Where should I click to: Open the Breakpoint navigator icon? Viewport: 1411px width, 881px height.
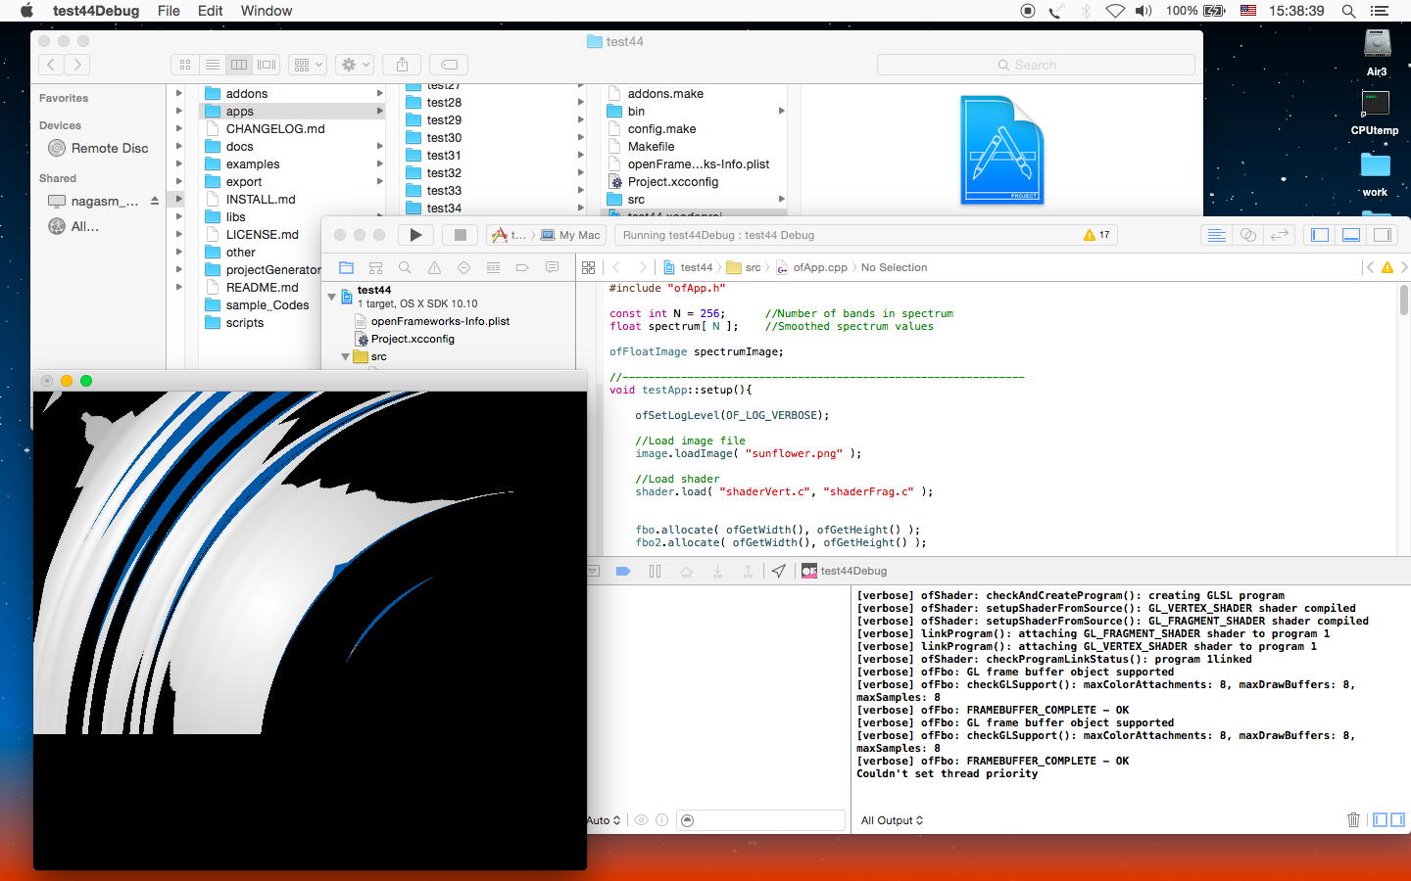(x=522, y=267)
